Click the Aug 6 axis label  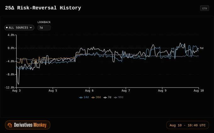[89, 91]
